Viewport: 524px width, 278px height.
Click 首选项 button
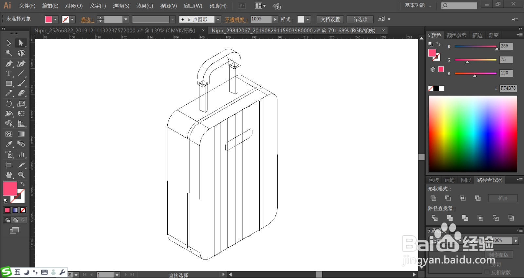coord(360,20)
